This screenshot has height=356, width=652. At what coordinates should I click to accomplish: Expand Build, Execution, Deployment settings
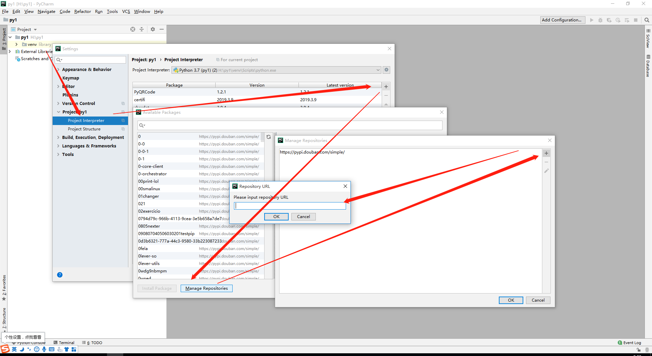[58, 138]
